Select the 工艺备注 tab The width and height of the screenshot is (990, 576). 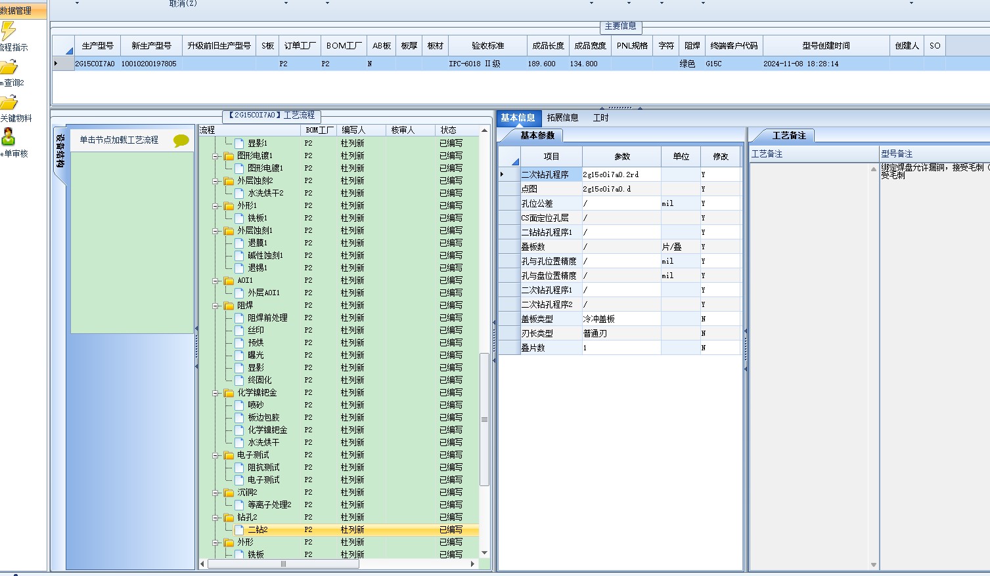tap(789, 136)
